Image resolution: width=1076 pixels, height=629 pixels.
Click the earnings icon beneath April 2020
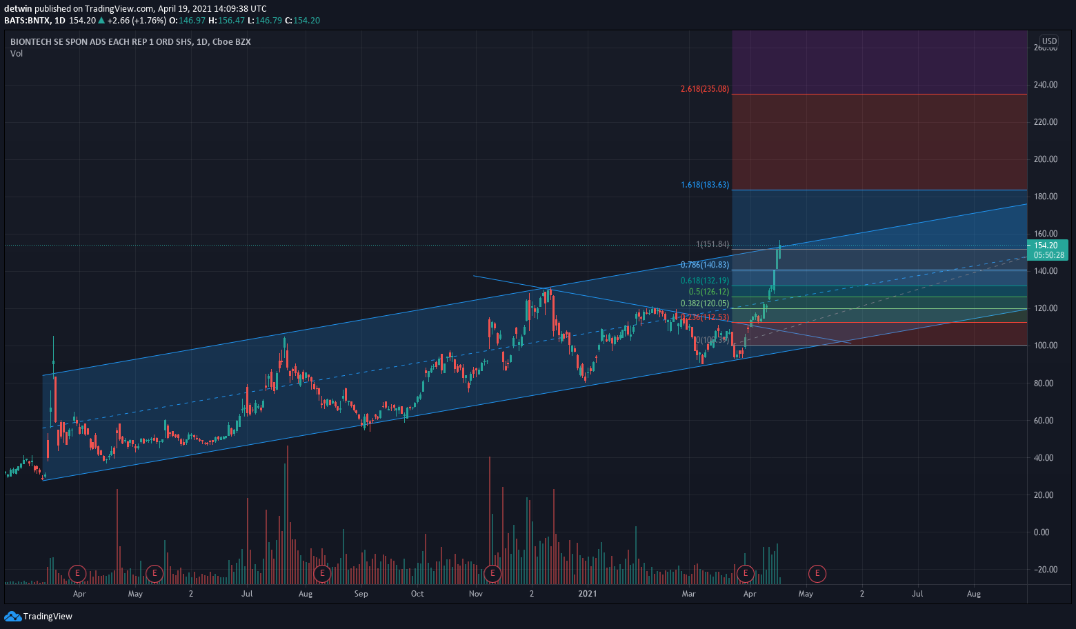pos(77,573)
